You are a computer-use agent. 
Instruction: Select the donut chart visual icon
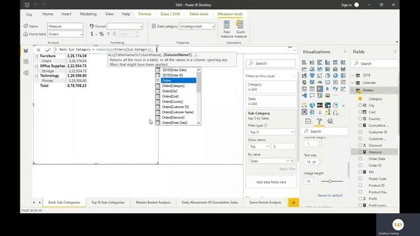coord(335,76)
